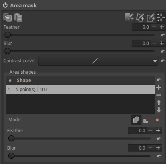The image size is (166, 164).
Task: Add a new area shape with plus icon
Action: point(159,87)
